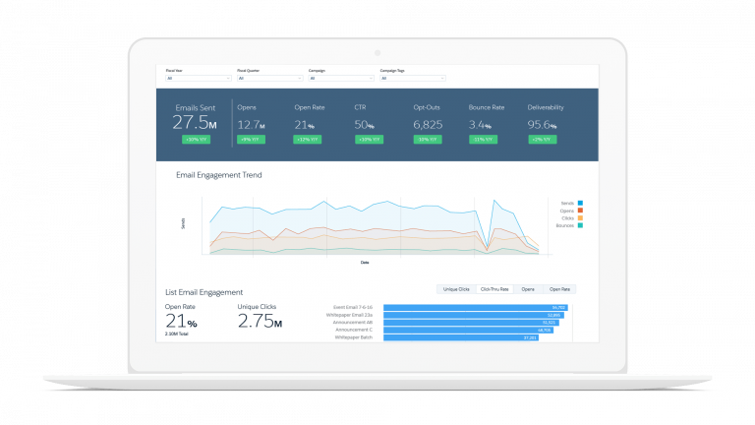Click the Emails Sent +10% Y/Y badge
755x425 pixels.
195,140
